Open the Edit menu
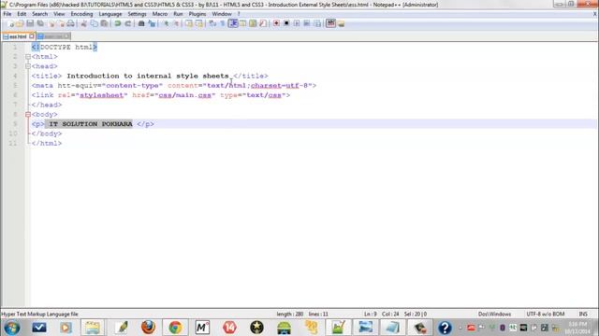 [x=22, y=14]
